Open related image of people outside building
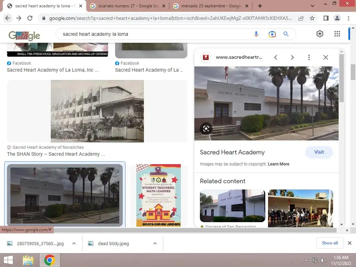Viewport: 356px width, 267px height. coord(300,209)
